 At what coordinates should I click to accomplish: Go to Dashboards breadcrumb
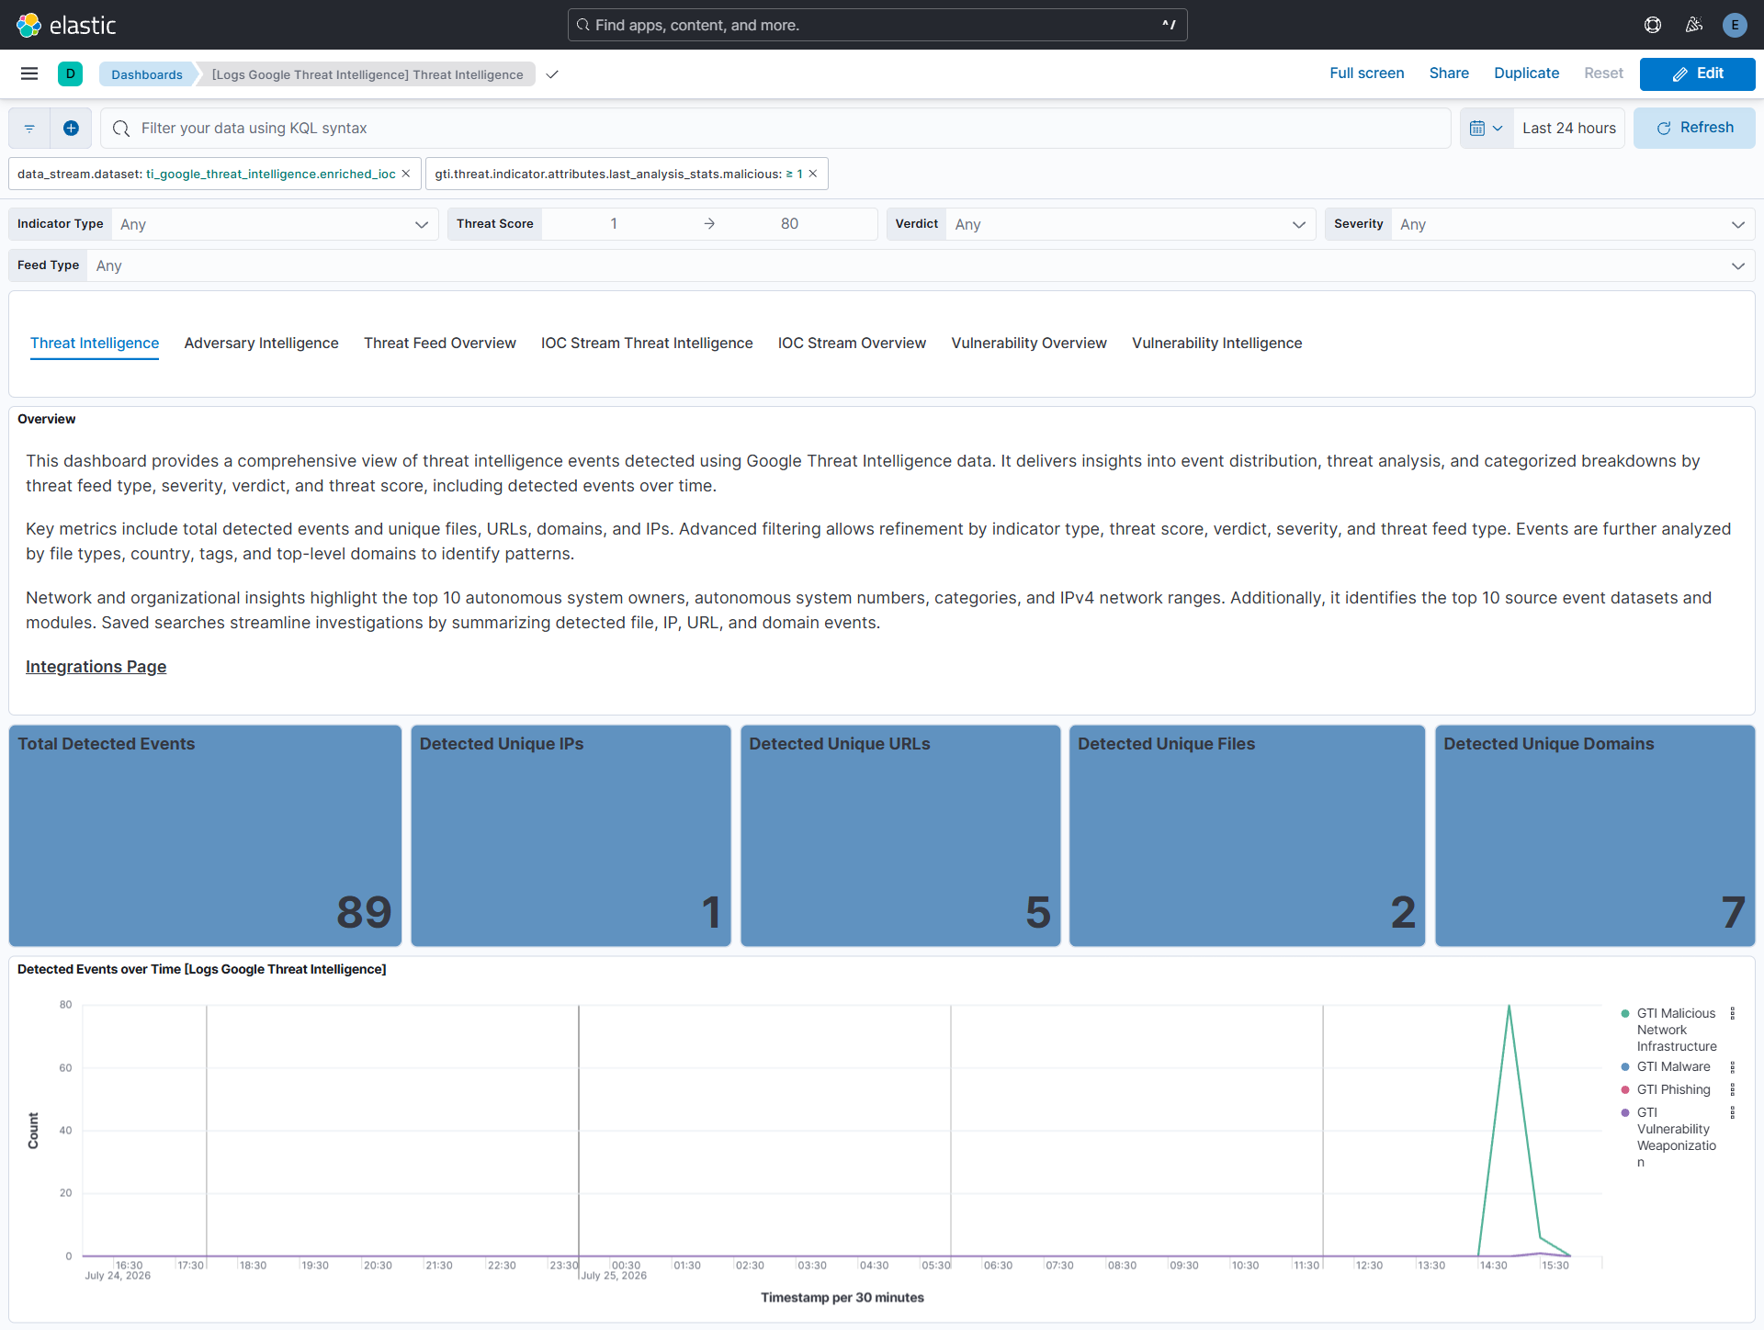point(146,74)
